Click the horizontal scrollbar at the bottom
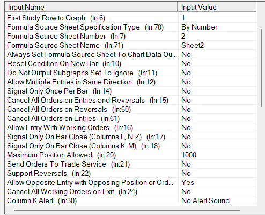The image size is (265, 215). click(127, 210)
